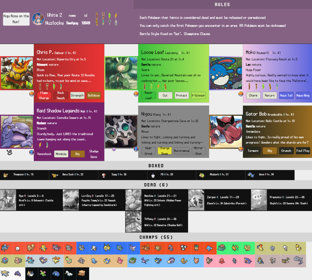The image size is (312, 280).
Task: Select boxed Pokémon Rhubarb lv. 31
Action: pyautogui.click(x=221, y=175)
